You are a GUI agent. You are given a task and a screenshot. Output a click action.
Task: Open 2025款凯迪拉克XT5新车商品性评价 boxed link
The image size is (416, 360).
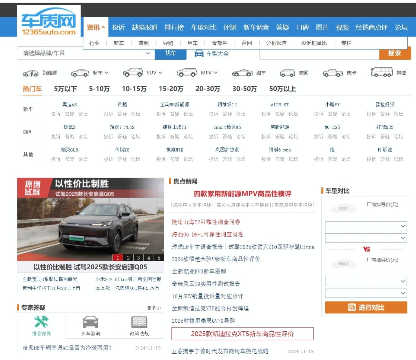(242, 334)
